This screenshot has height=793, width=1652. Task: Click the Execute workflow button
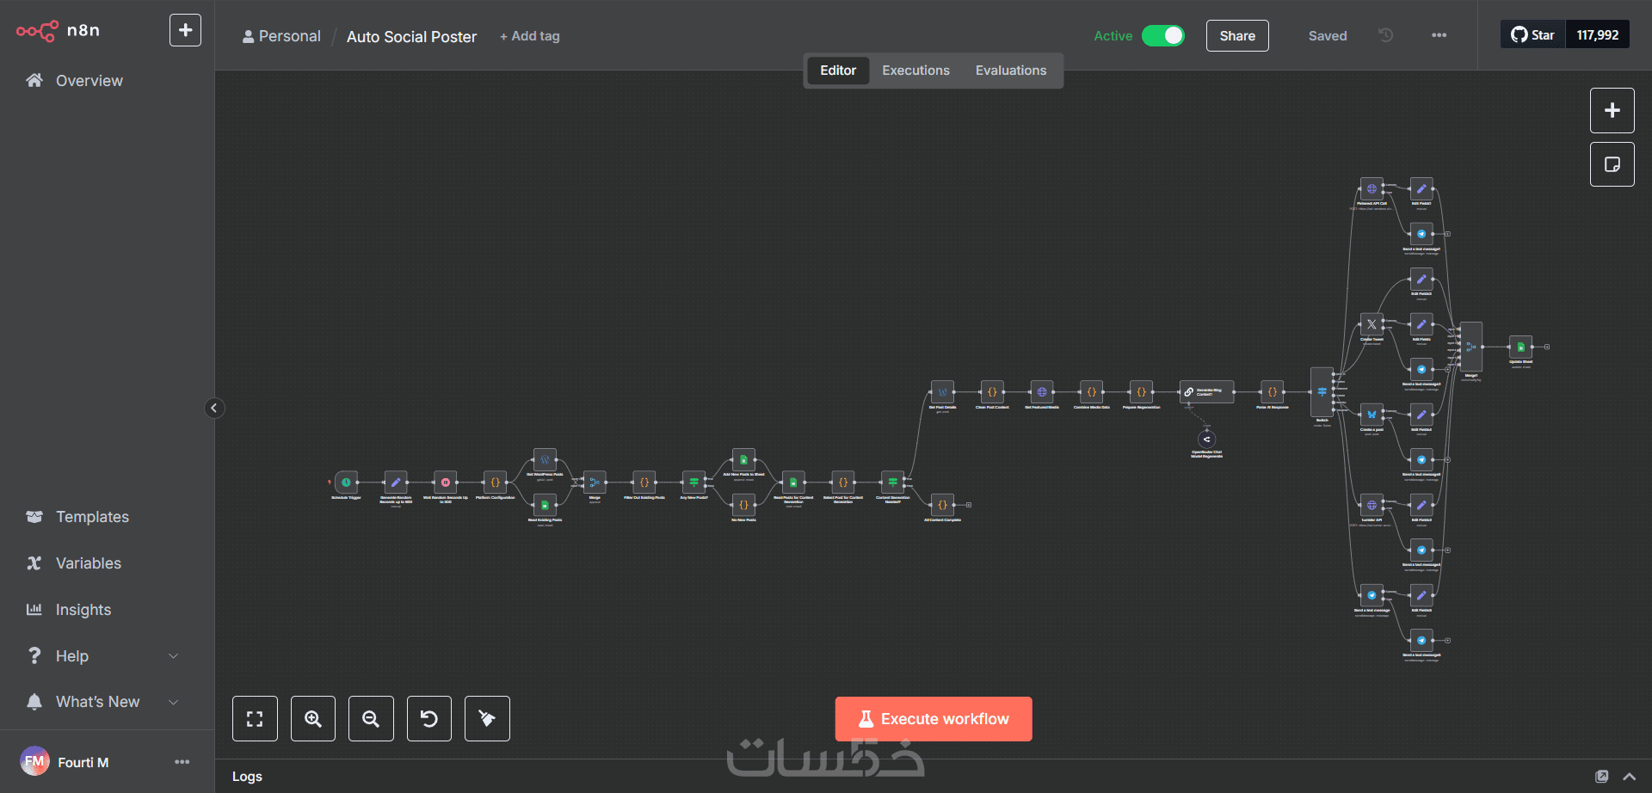pyautogui.click(x=934, y=719)
